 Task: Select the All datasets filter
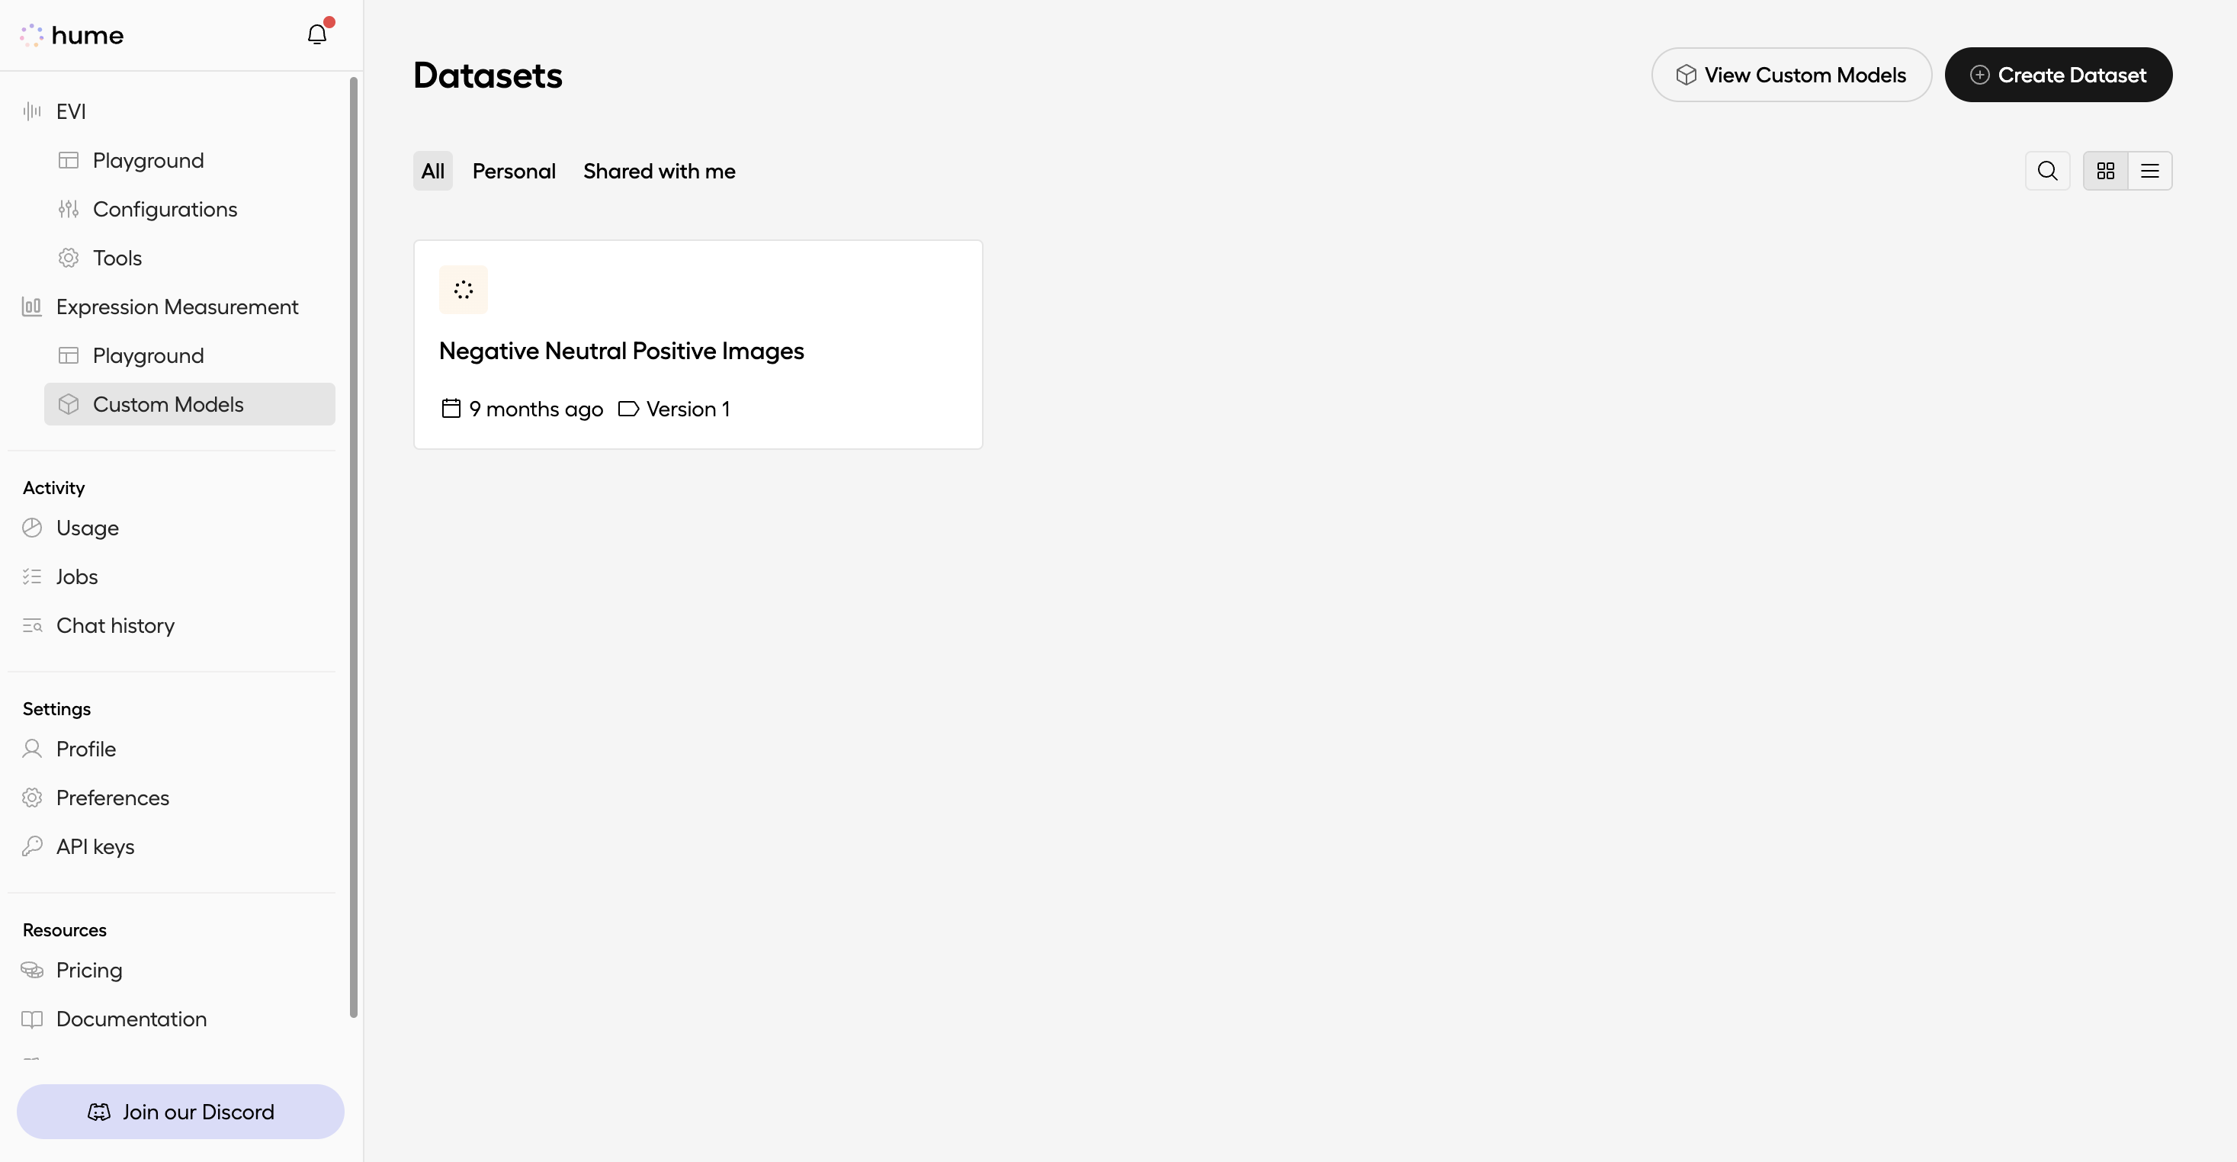(x=432, y=170)
